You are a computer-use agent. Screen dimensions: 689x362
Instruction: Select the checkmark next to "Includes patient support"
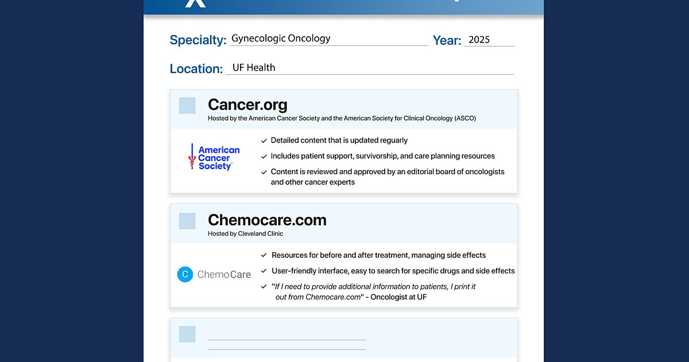pos(264,156)
